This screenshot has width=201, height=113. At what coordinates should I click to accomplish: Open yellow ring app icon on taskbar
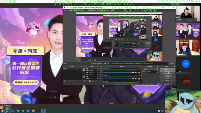[23, 111]
